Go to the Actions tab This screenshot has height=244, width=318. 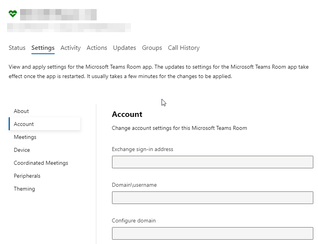coord(97,48)
